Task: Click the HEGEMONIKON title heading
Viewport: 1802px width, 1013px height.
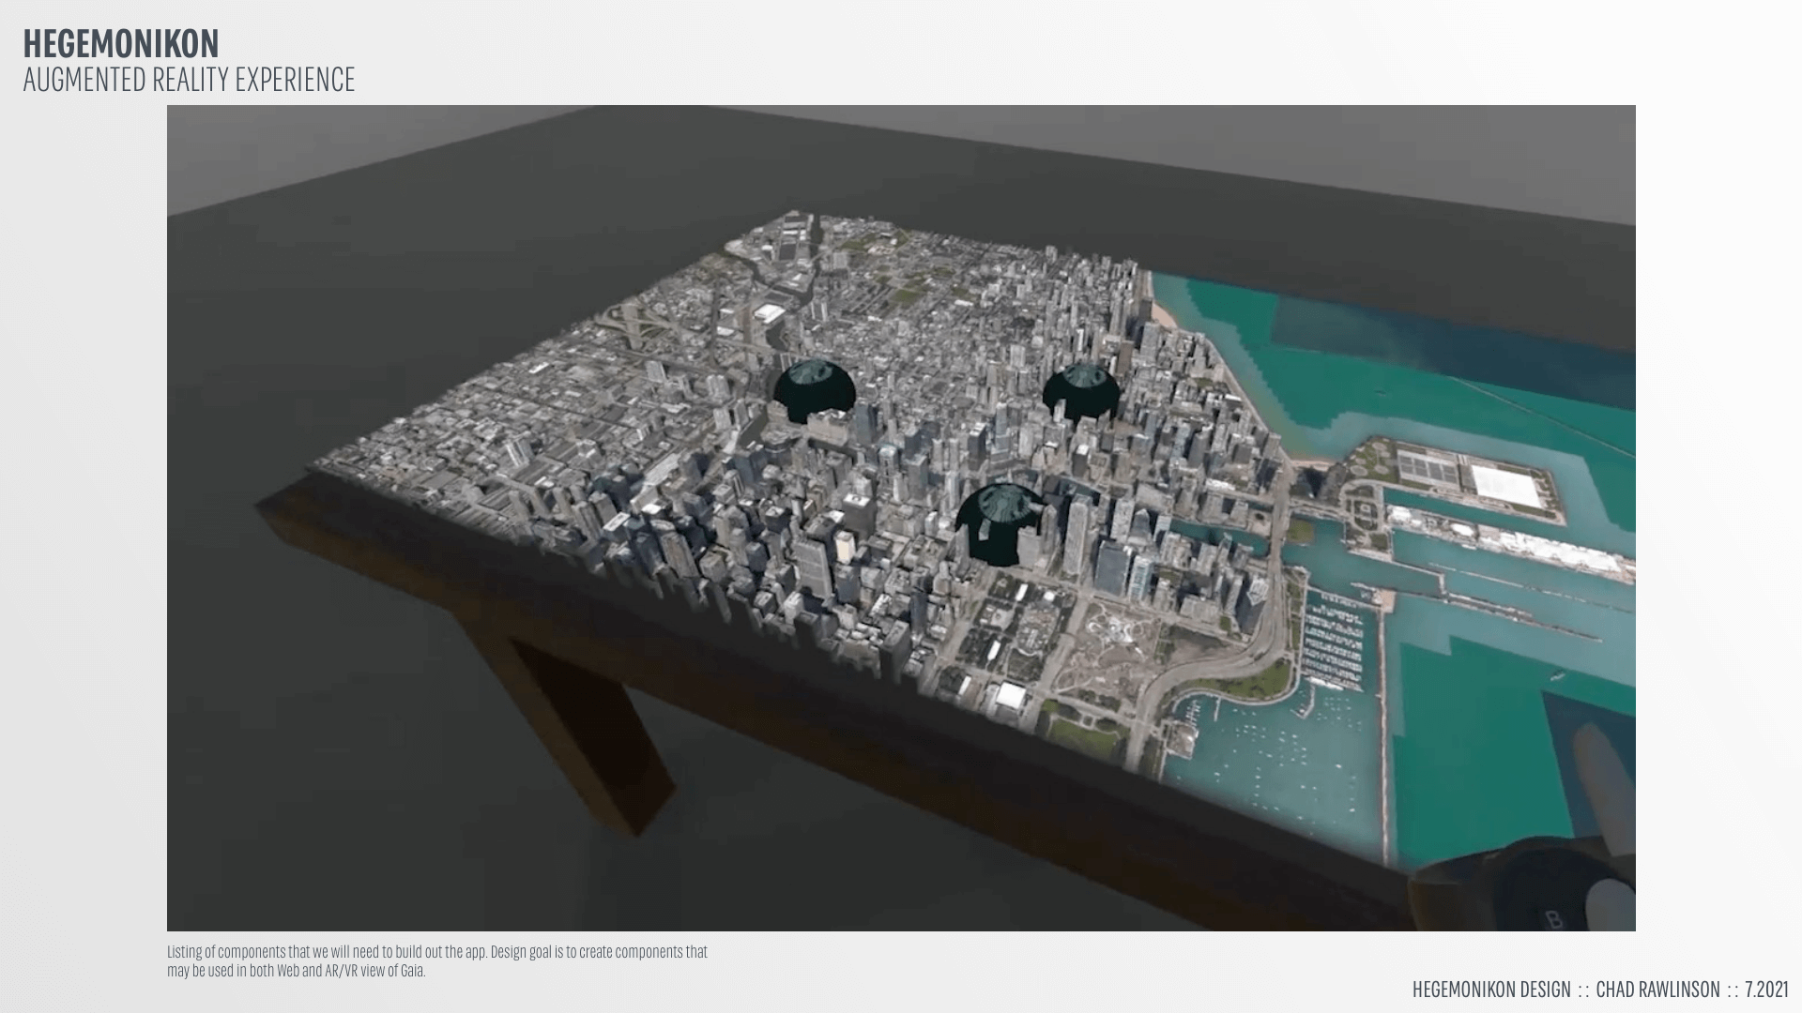Action: pos(120,44)
